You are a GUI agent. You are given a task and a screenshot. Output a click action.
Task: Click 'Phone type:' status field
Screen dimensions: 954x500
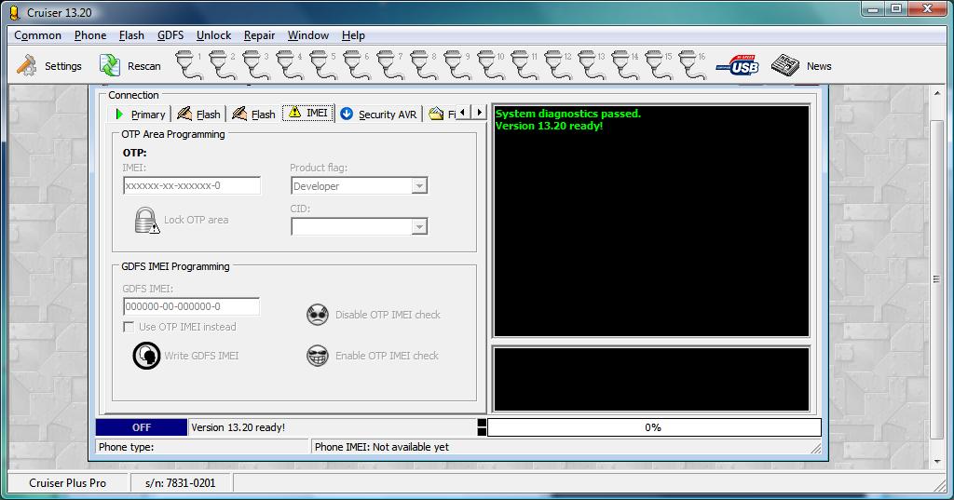202,447
